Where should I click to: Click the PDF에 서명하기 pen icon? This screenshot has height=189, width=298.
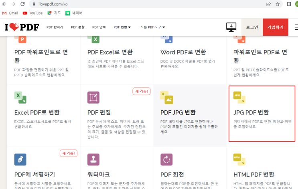click(x=20, y=159)
